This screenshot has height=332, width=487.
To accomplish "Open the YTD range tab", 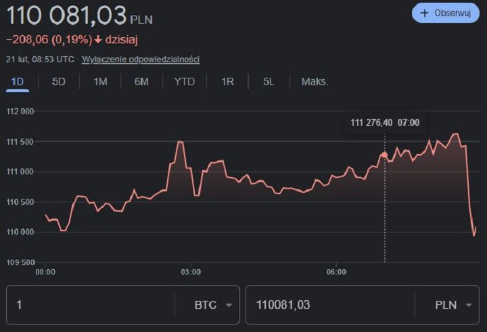I will [x=184, y=82].
